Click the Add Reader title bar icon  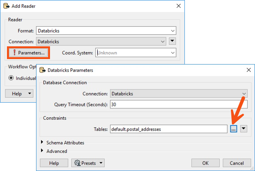tap(7, 6)
